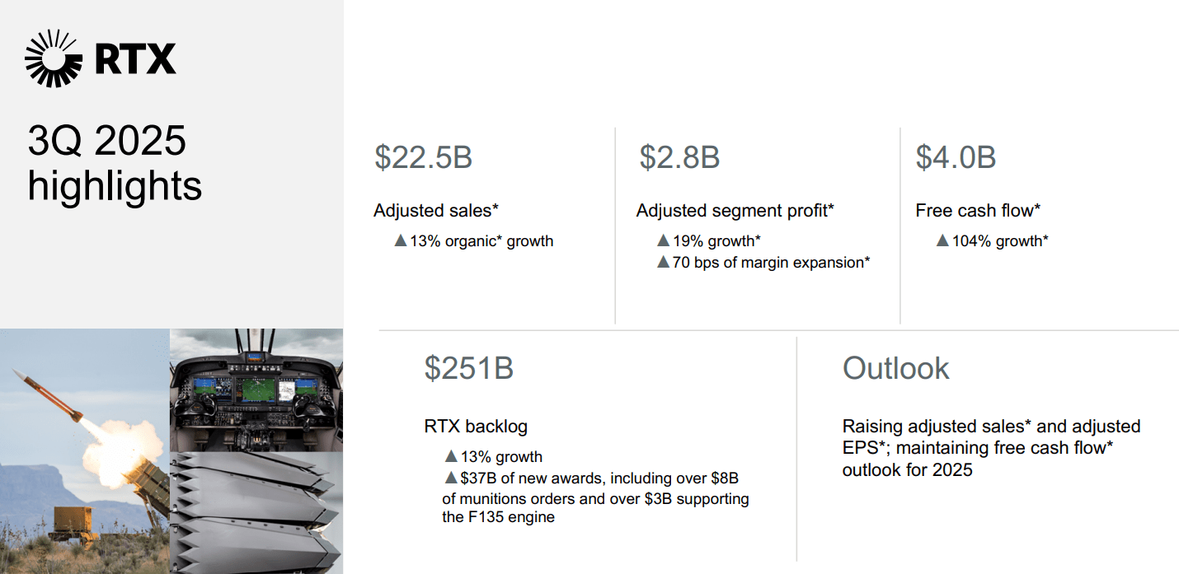
Task: Click the up triangle beside 104% growth
Action: pyautogui.click(x=943, y=241)
